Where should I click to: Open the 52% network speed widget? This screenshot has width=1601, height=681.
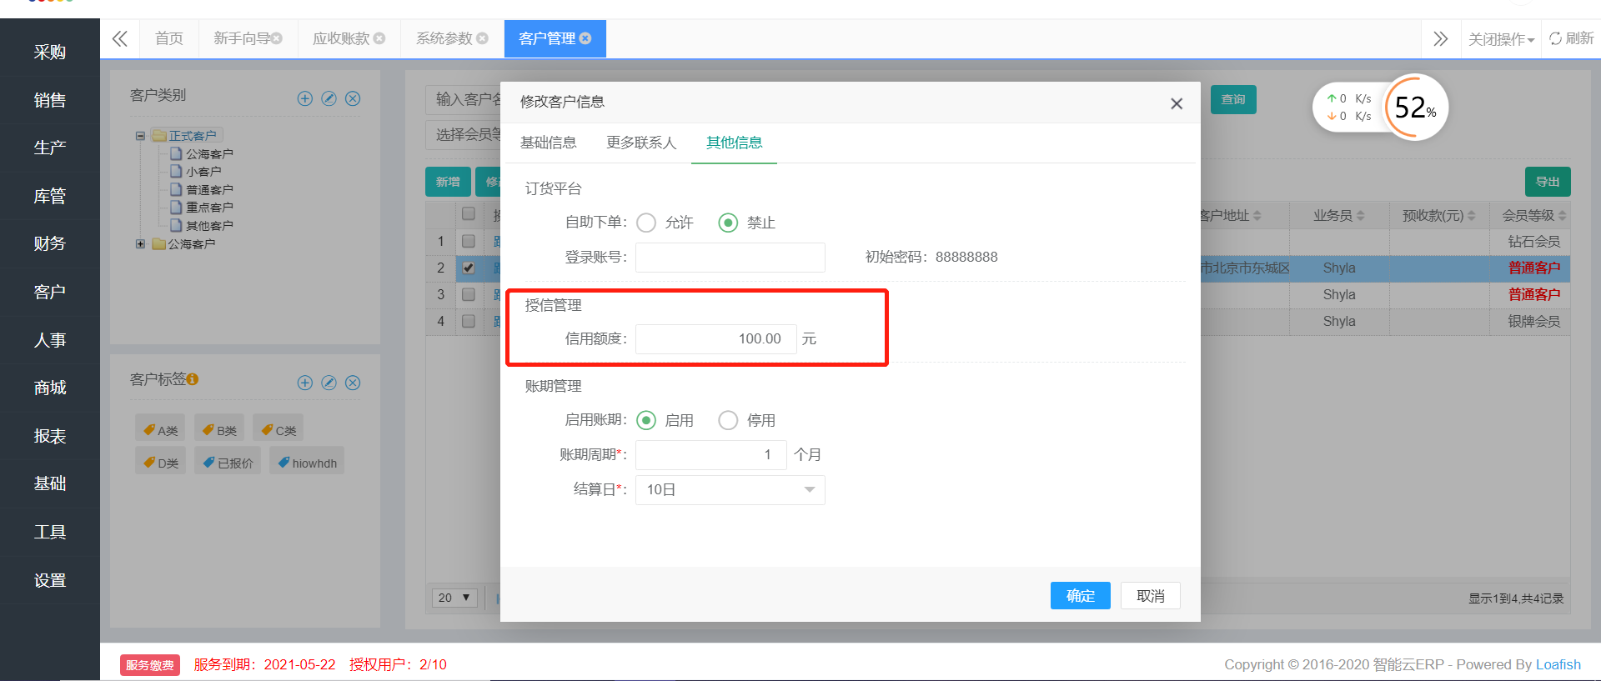coord(1415,108)
